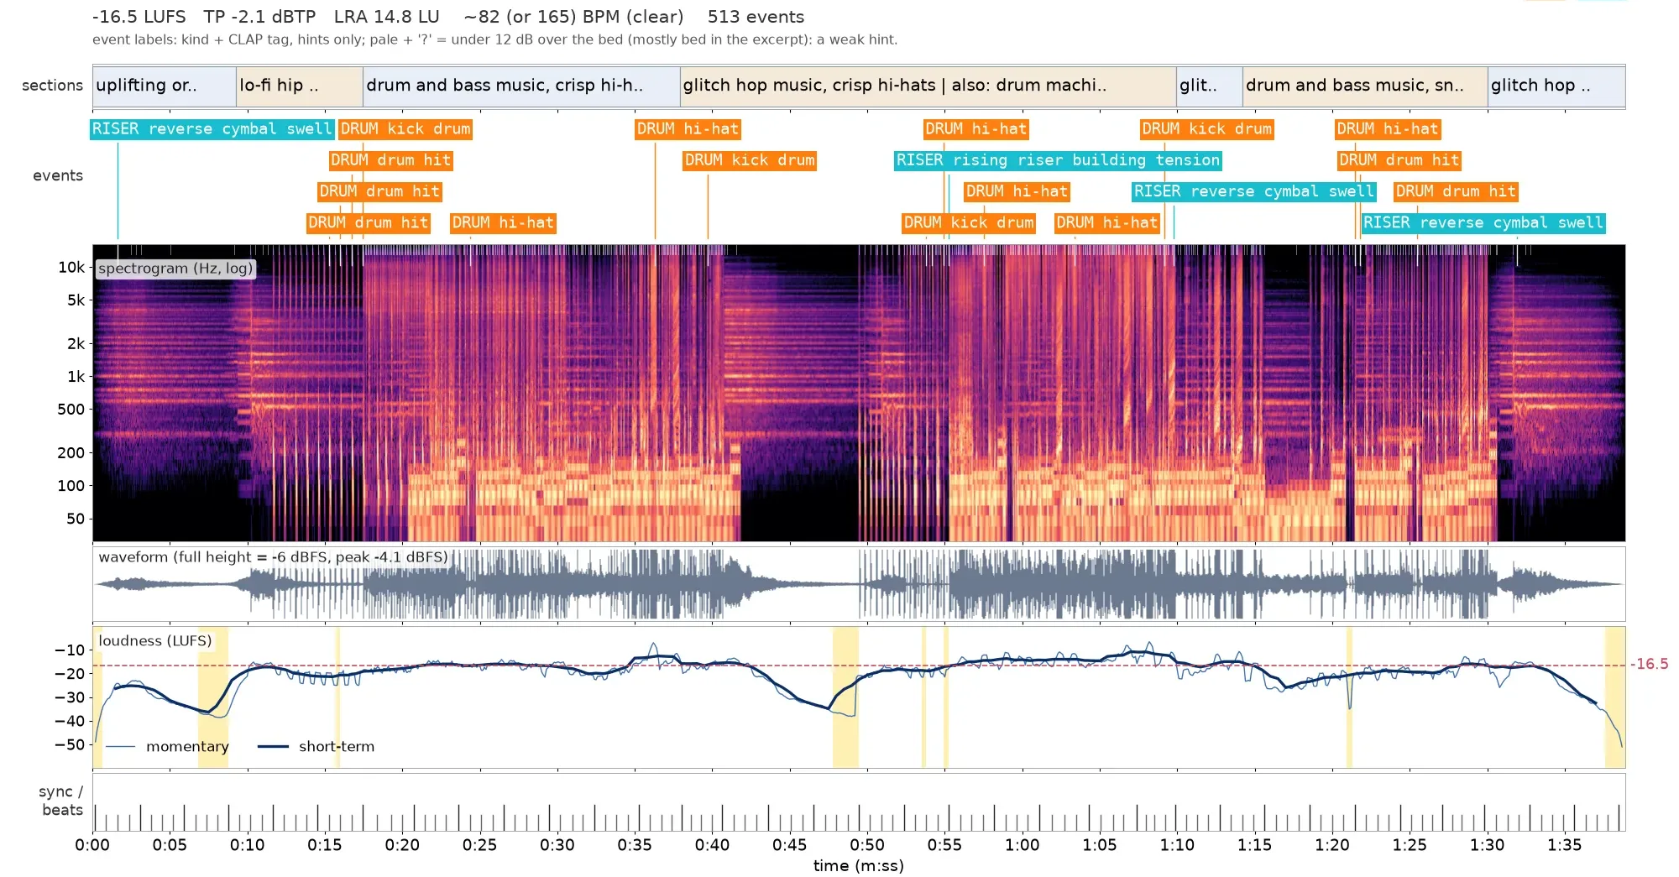Click the '1:00' time axis label

pyautogui.click(x=1023, y=845)
